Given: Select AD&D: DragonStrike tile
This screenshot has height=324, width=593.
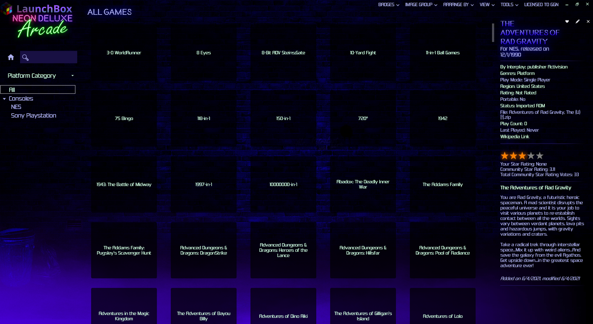Looking at the screenshot, I should [x=204, y=250].
